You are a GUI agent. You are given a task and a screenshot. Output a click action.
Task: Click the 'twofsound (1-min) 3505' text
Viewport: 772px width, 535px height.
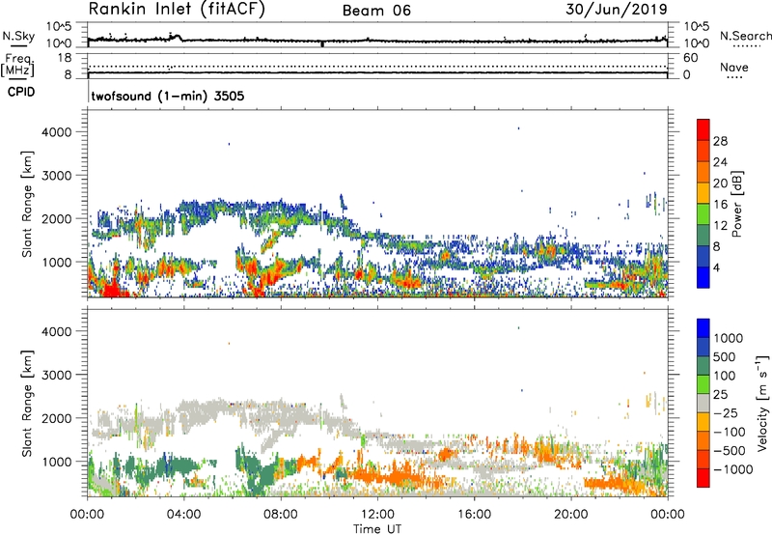coord(168,96)
